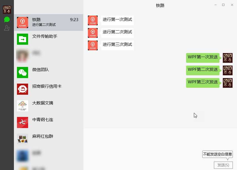Open the 招商银行信用卡 conversation
This screenshot has height=170, width=237.
(x=49, y=89)
